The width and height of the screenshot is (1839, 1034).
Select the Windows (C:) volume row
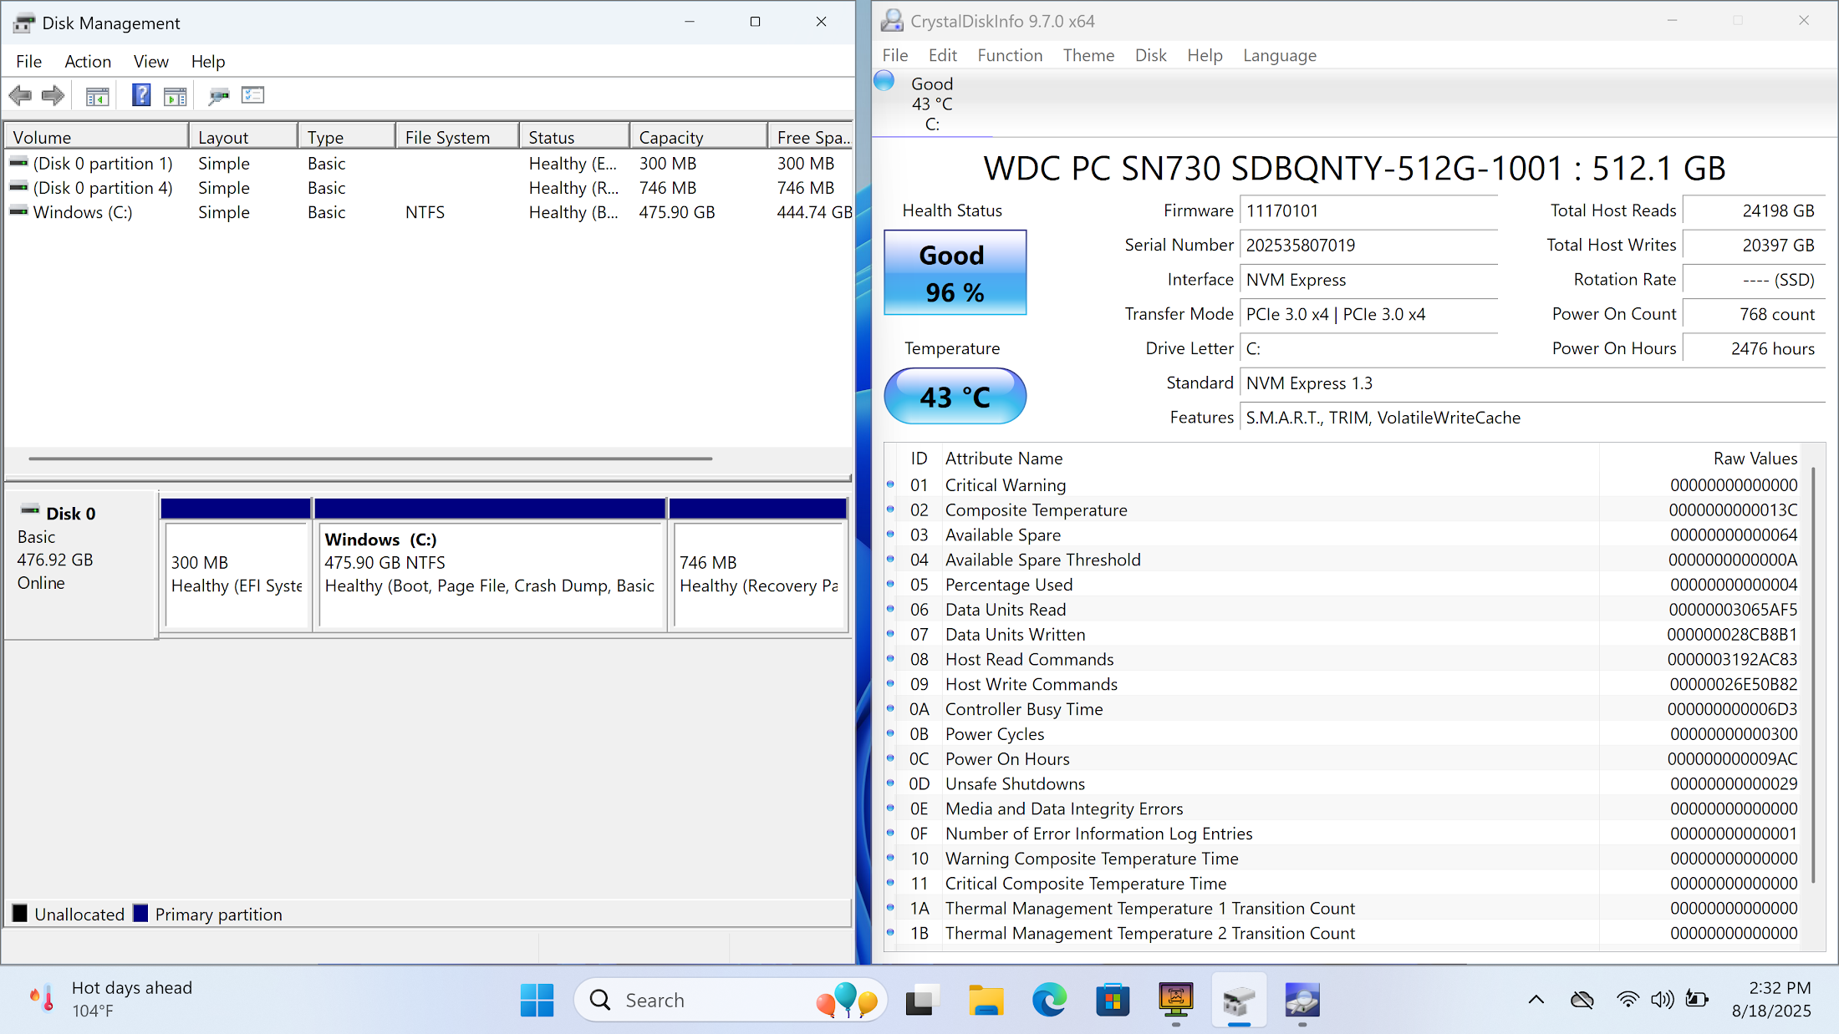click(83, 212)
